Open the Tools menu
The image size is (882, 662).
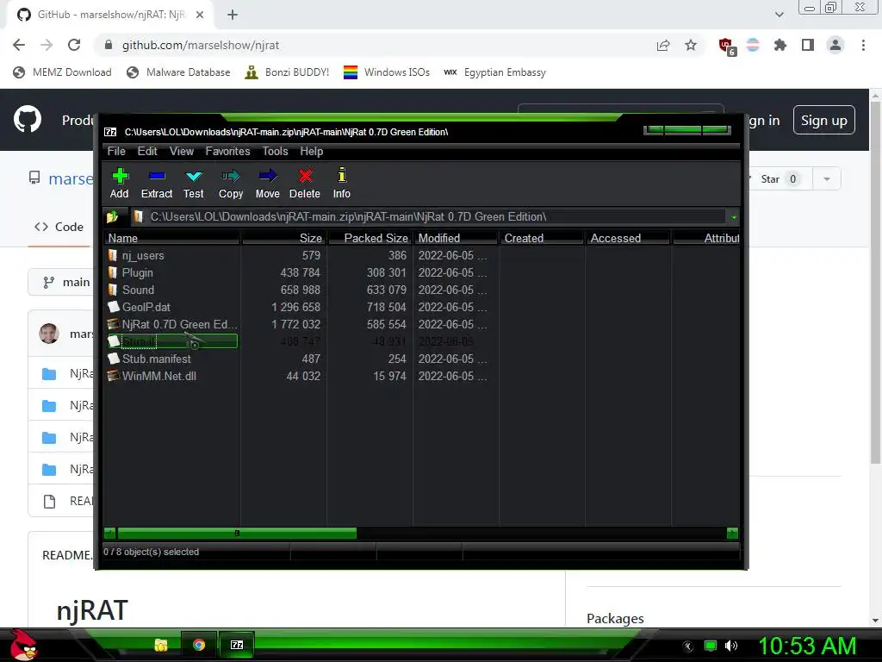pyautogui.click(x=275, y=152)
